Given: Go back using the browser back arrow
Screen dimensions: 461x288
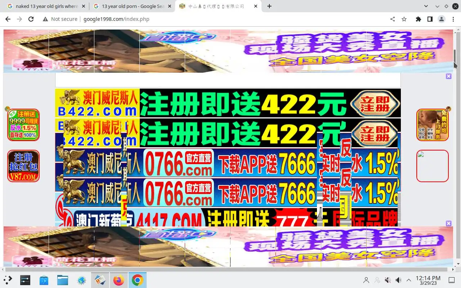Looking at the screenshot, I should pos(8,19).
